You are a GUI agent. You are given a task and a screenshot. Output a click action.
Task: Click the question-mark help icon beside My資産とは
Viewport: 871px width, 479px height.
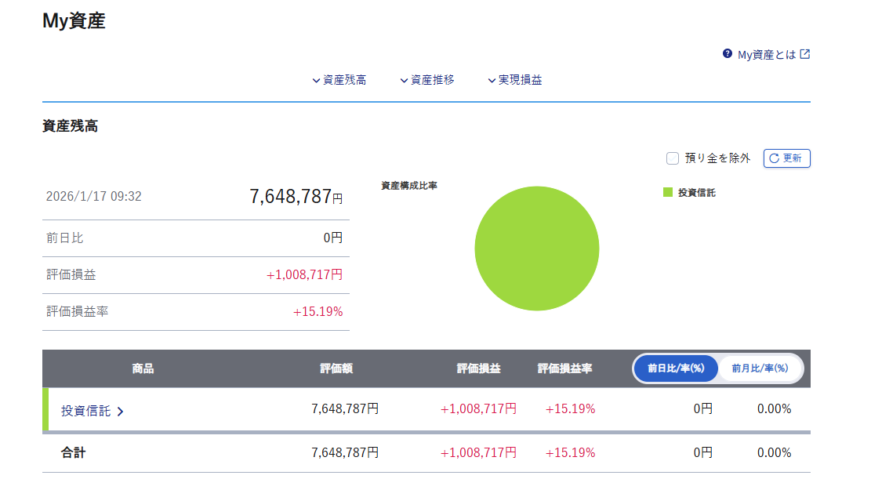pos(728,55)
